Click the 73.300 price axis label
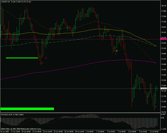This screenshot has width=167, height=133. [x=164, y=75]
